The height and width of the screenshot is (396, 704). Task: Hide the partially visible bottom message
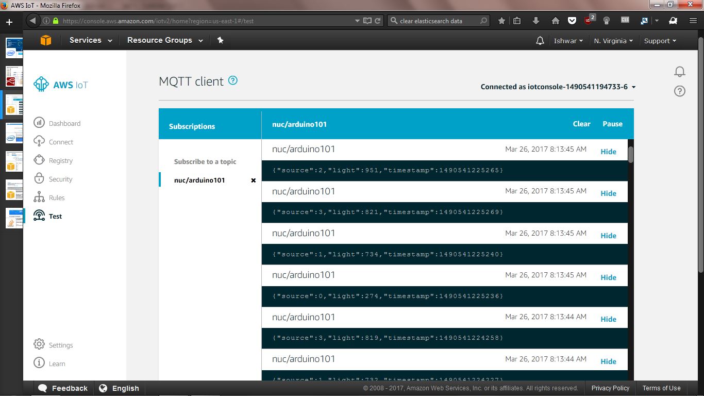click(x=609, y=361)
